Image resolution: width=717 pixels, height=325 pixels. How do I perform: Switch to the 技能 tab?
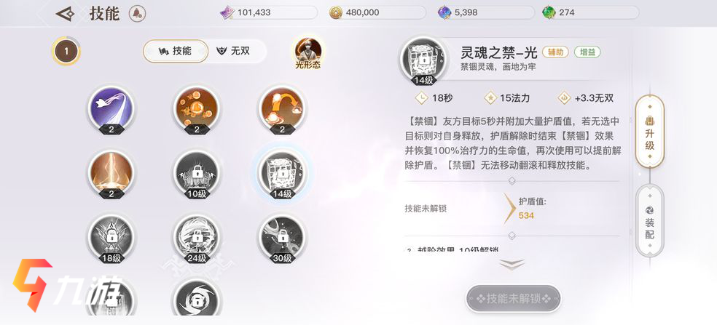pos(176,51)
